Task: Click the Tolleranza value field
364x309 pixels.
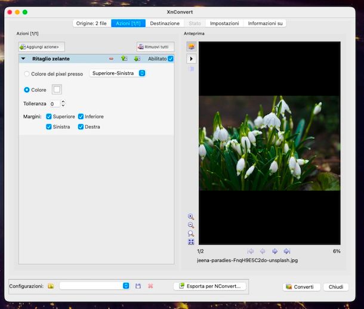Action: pos(55,104)
